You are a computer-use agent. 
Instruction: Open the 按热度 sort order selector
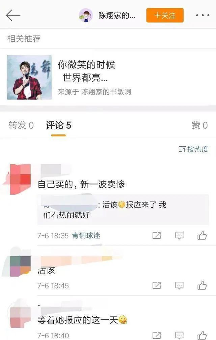[x=193, y=149]
